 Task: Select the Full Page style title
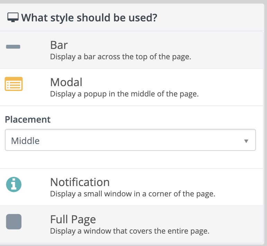73,219
